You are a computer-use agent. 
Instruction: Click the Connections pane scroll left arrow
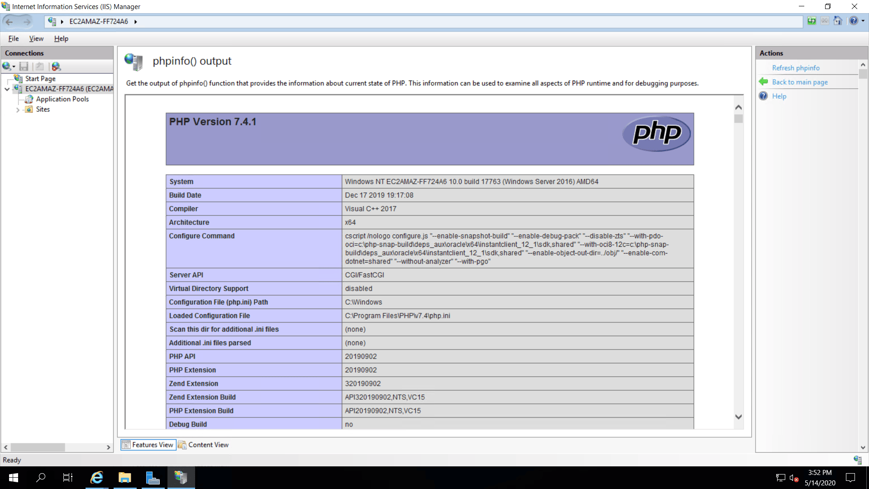point(6,447)
